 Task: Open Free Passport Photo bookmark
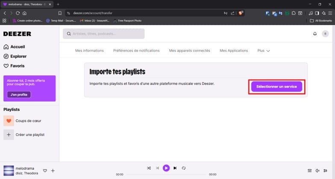[127, 20]
